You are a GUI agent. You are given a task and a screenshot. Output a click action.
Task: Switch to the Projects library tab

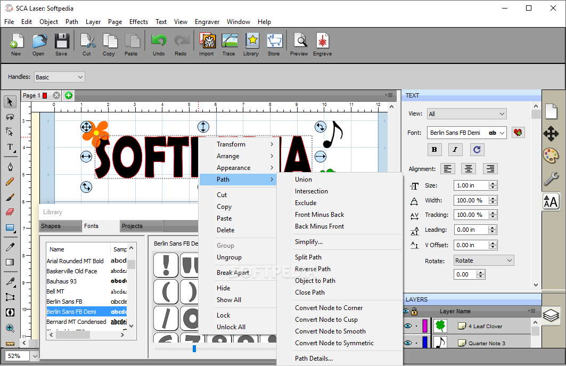(x=142, y=226)
